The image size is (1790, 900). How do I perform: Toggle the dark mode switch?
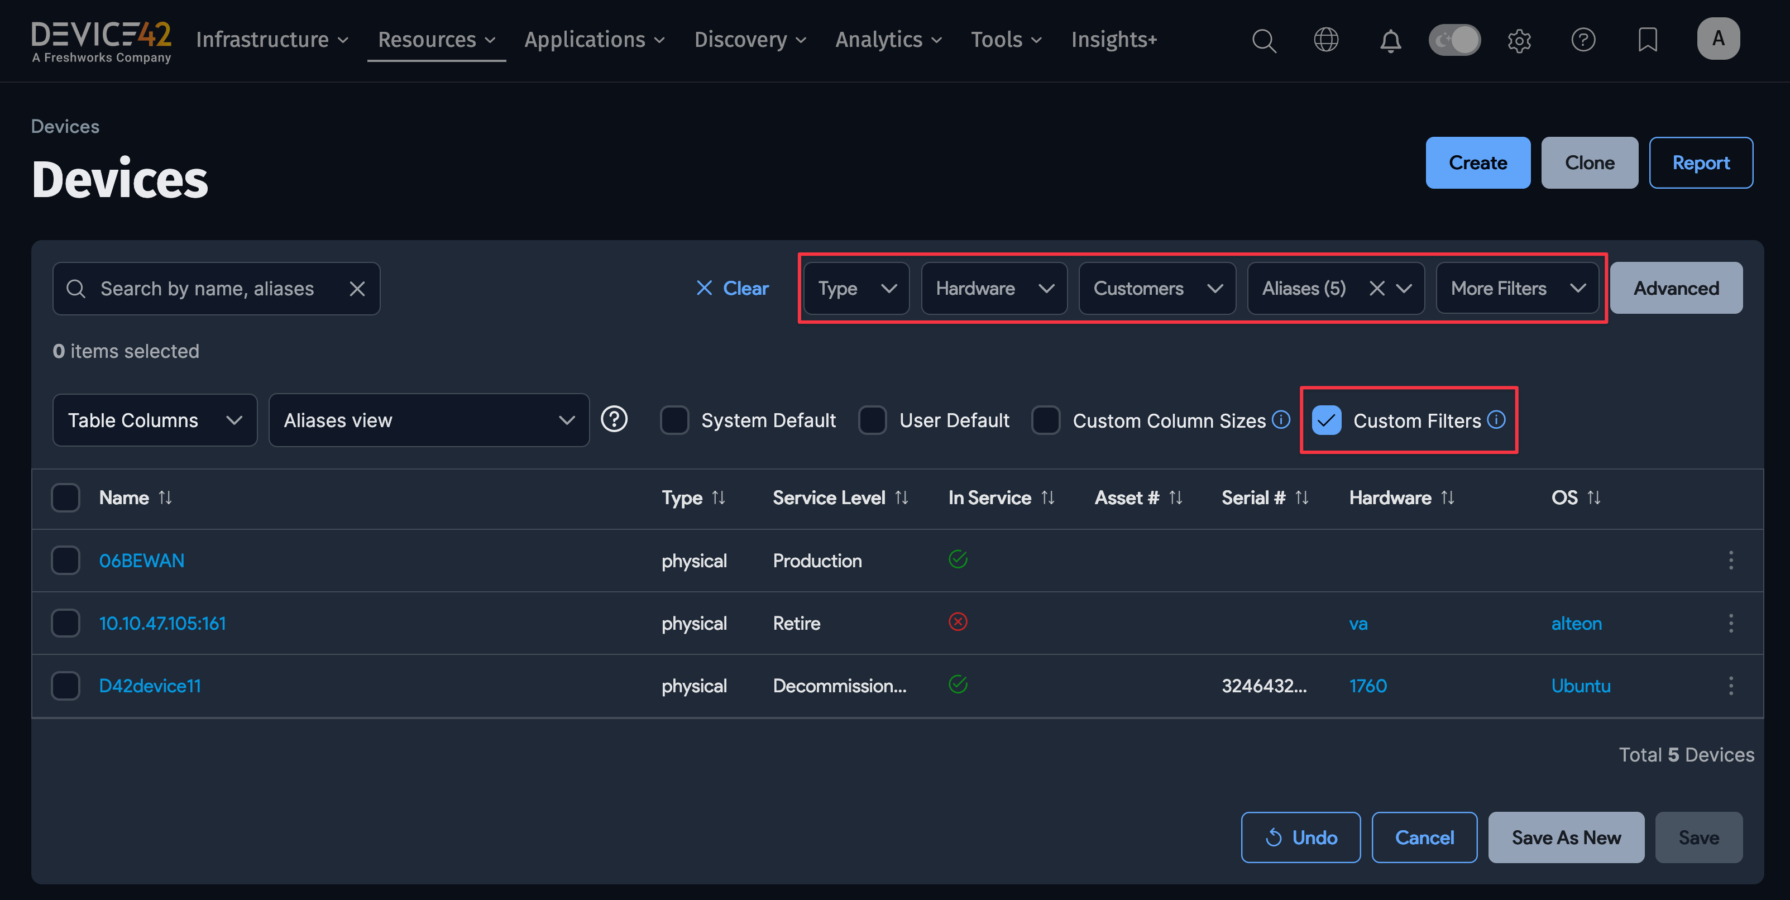[x=1454, y=40]
